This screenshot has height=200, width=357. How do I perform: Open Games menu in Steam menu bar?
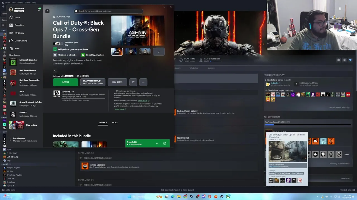(x=28, y=2)
